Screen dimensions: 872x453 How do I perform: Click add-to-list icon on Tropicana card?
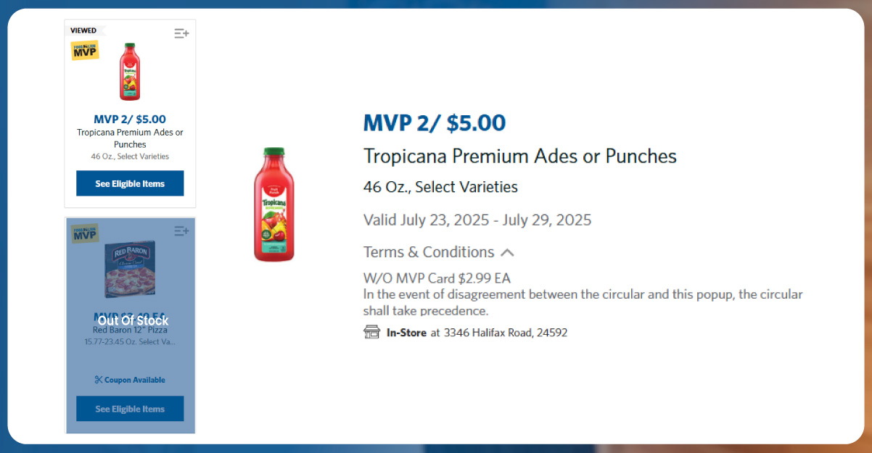[x=181, y=33]
